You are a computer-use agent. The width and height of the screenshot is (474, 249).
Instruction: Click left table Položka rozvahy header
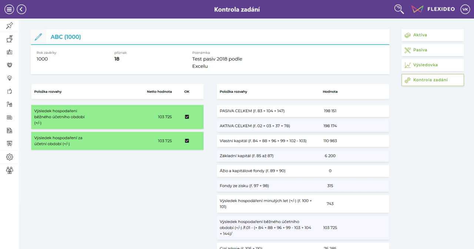pos(48,92)
